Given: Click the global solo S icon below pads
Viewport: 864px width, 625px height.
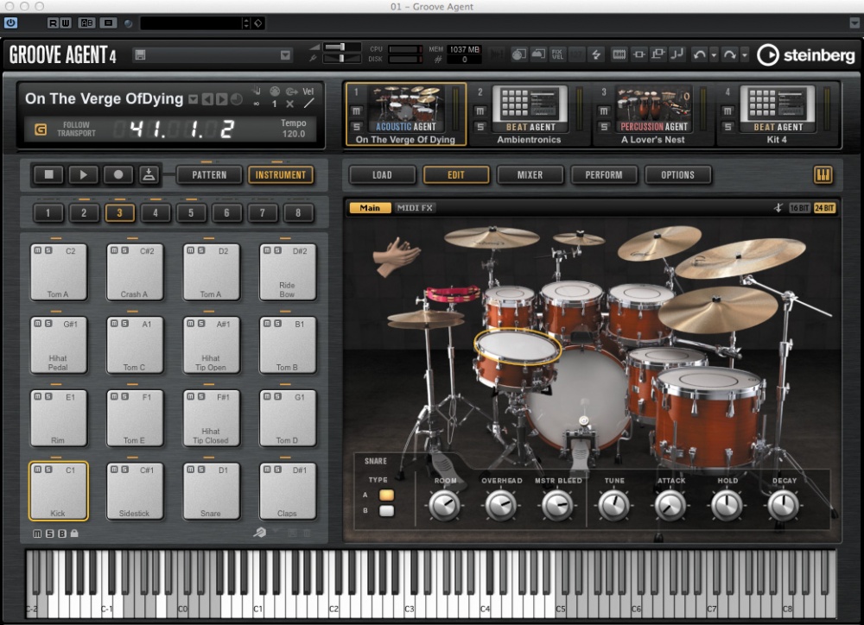Looking at the screenshot, I should 49,533.
